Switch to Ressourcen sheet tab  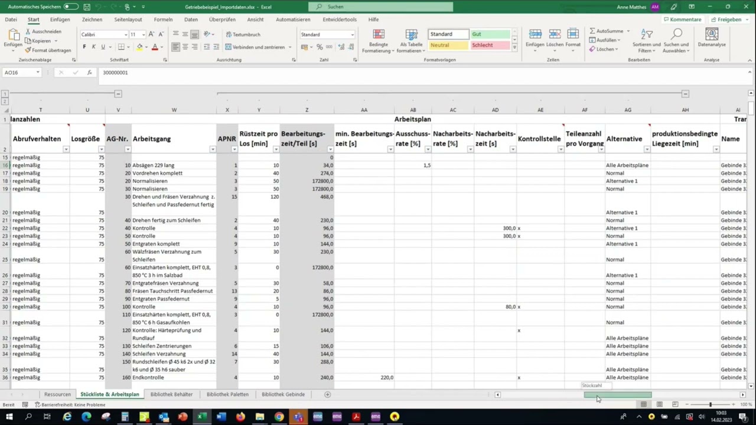pyautogui.click(x=57, y=394)
